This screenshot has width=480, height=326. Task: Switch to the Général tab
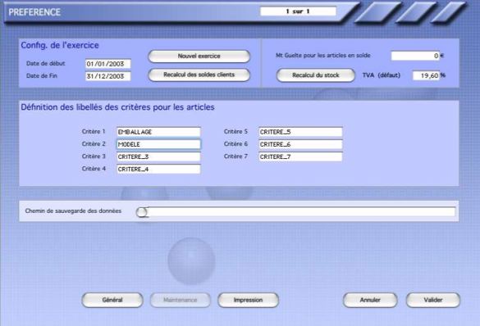coord(112,300)
